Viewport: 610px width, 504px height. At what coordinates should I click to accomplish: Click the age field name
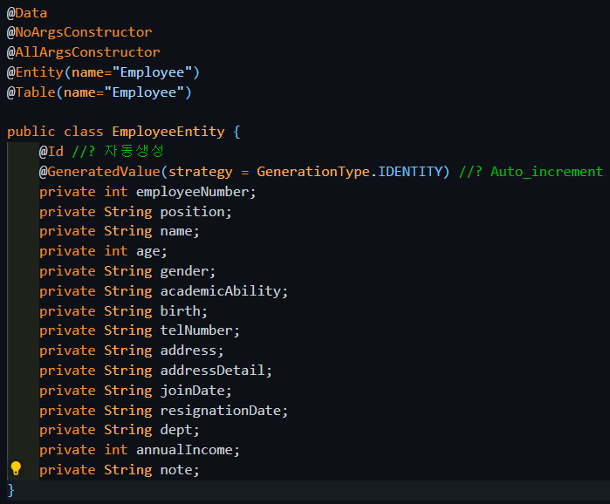pos(147,251)
